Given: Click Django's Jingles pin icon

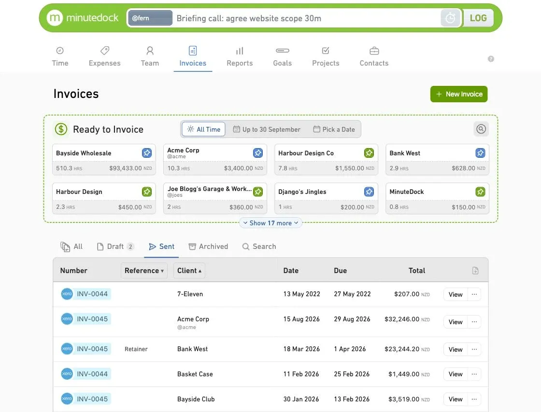Looking at the screenshot, I should pos(369,192).
